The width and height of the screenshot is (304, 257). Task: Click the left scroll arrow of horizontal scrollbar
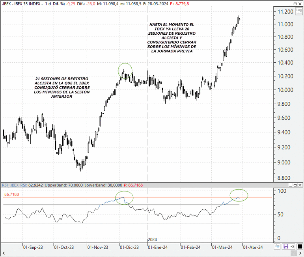coord(4,253)
